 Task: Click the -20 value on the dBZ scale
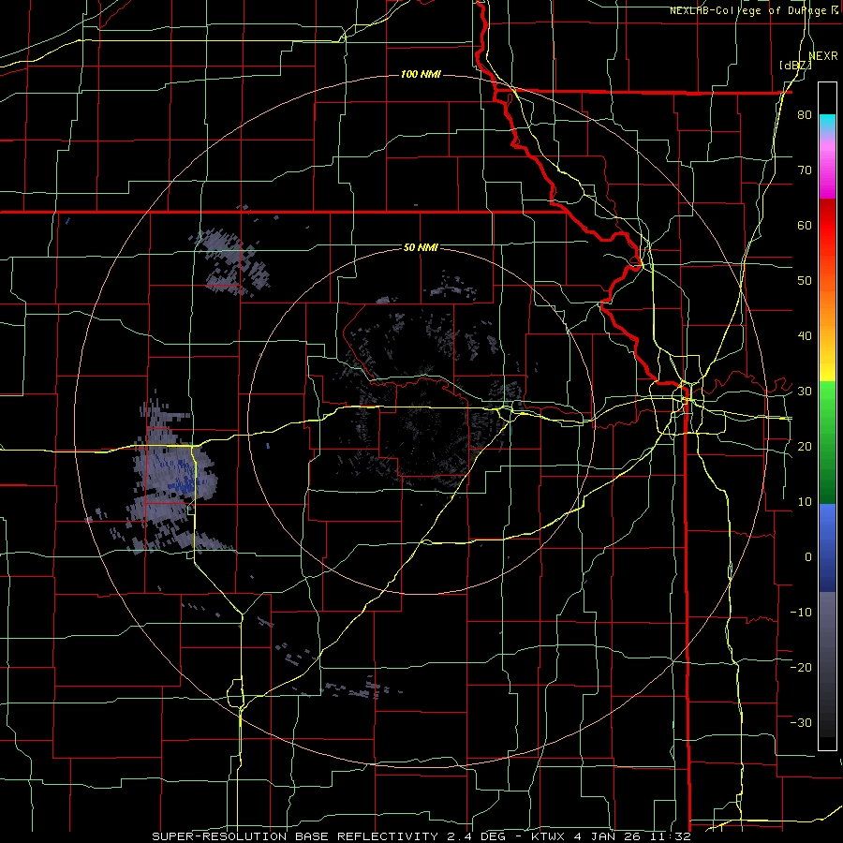click(x=801, y=668)
